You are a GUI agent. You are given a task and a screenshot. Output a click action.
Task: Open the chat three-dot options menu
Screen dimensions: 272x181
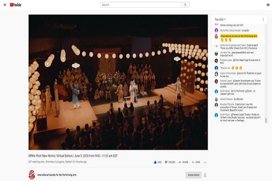pos(263,19)
